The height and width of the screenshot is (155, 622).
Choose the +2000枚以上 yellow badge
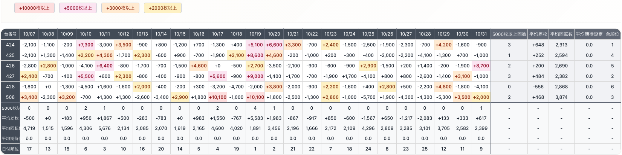pyautogui.click(x=163, y=8)
